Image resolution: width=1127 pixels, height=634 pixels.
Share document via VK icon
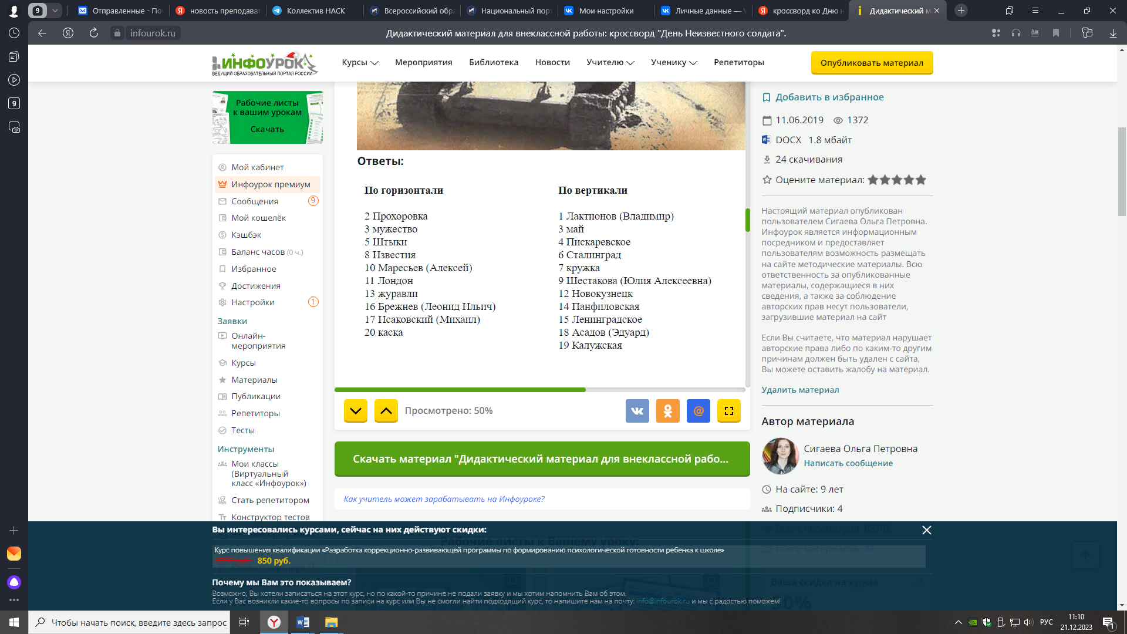point(637,411)
